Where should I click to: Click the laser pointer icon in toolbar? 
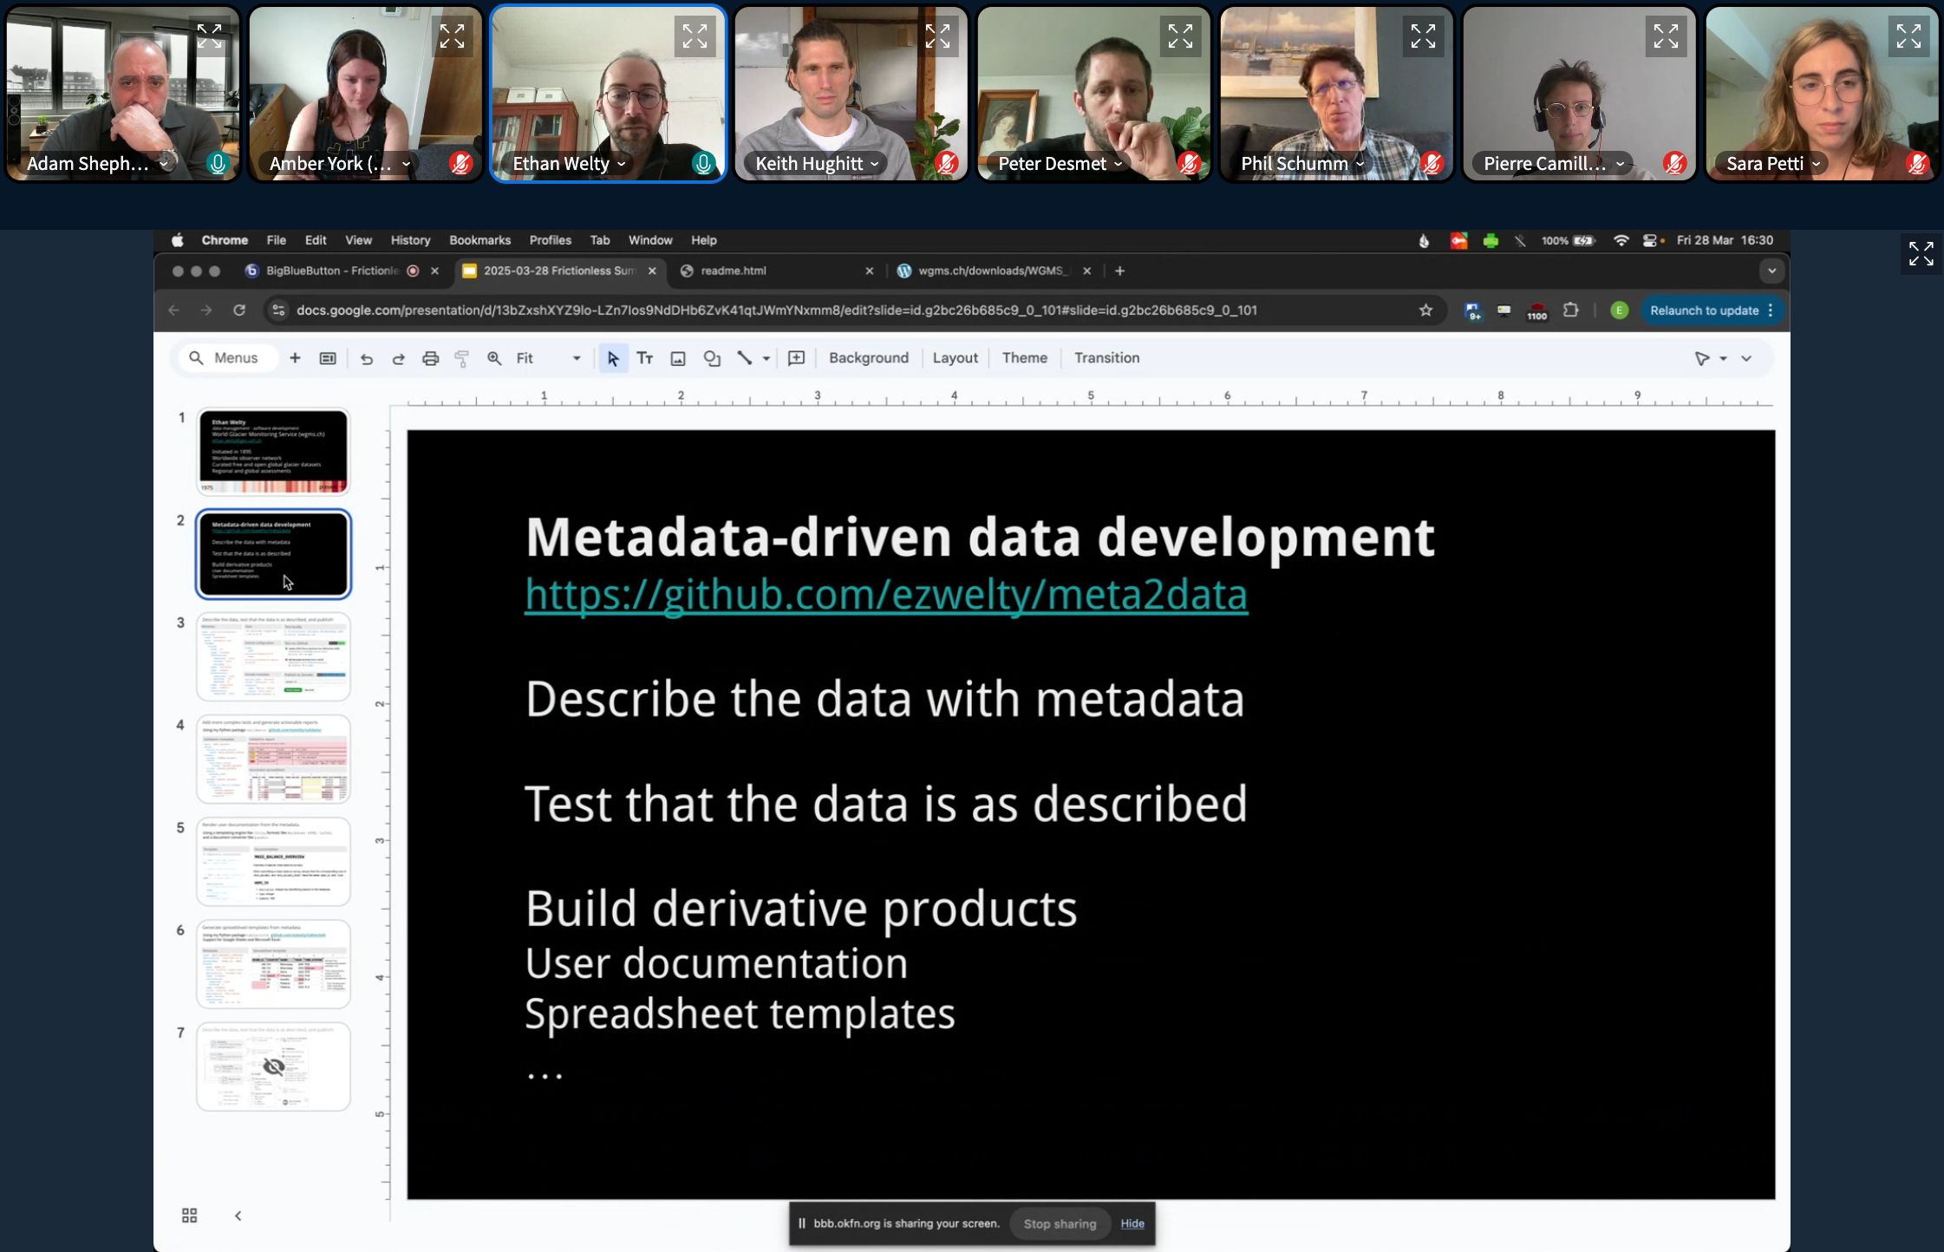tap(1702, 358)
